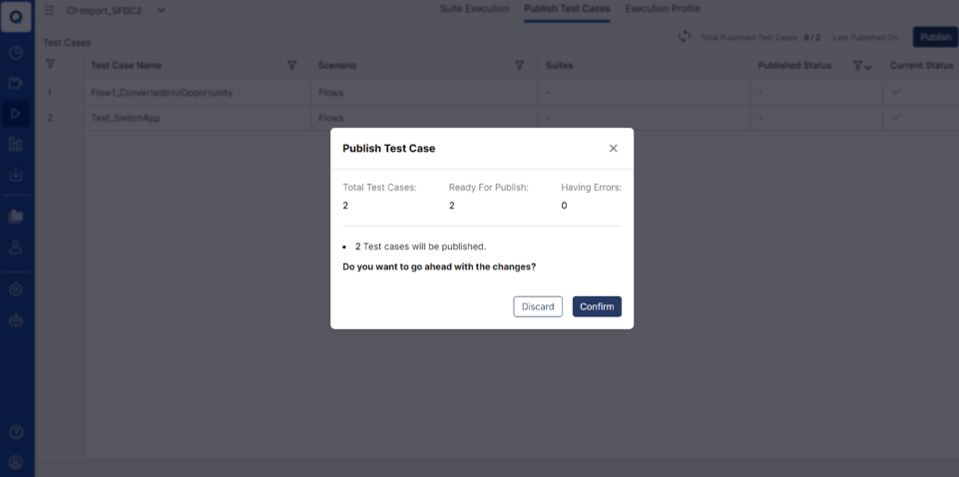Click Flows scenario in Flow1_ConvertedIntoOpportunity row
This screenshot has width=959, height=477.
click(331, 93)
